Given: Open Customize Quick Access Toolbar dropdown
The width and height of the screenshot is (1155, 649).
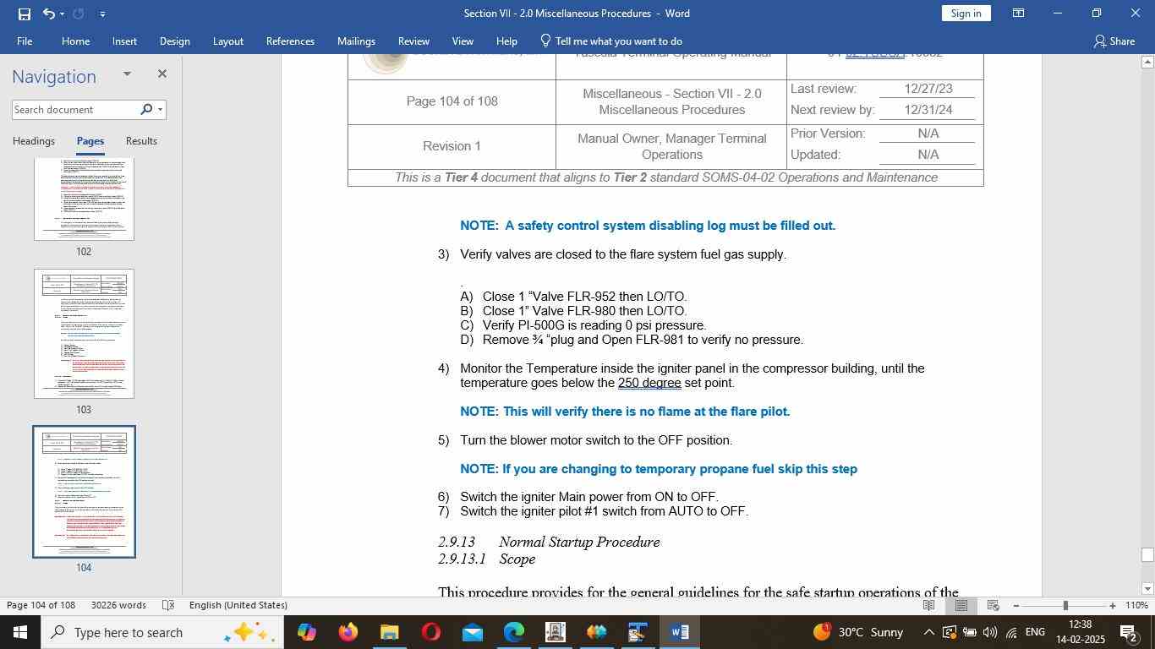Looking at the screenshot, I should (x=102, y=14).
